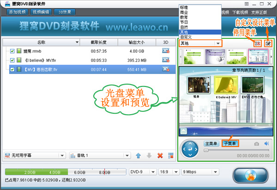Click the 【MV】悲伤恋歌 chapter thumbnail in preview
The width and height of the screenshot is (277, 190).
[x=253, y=85]
